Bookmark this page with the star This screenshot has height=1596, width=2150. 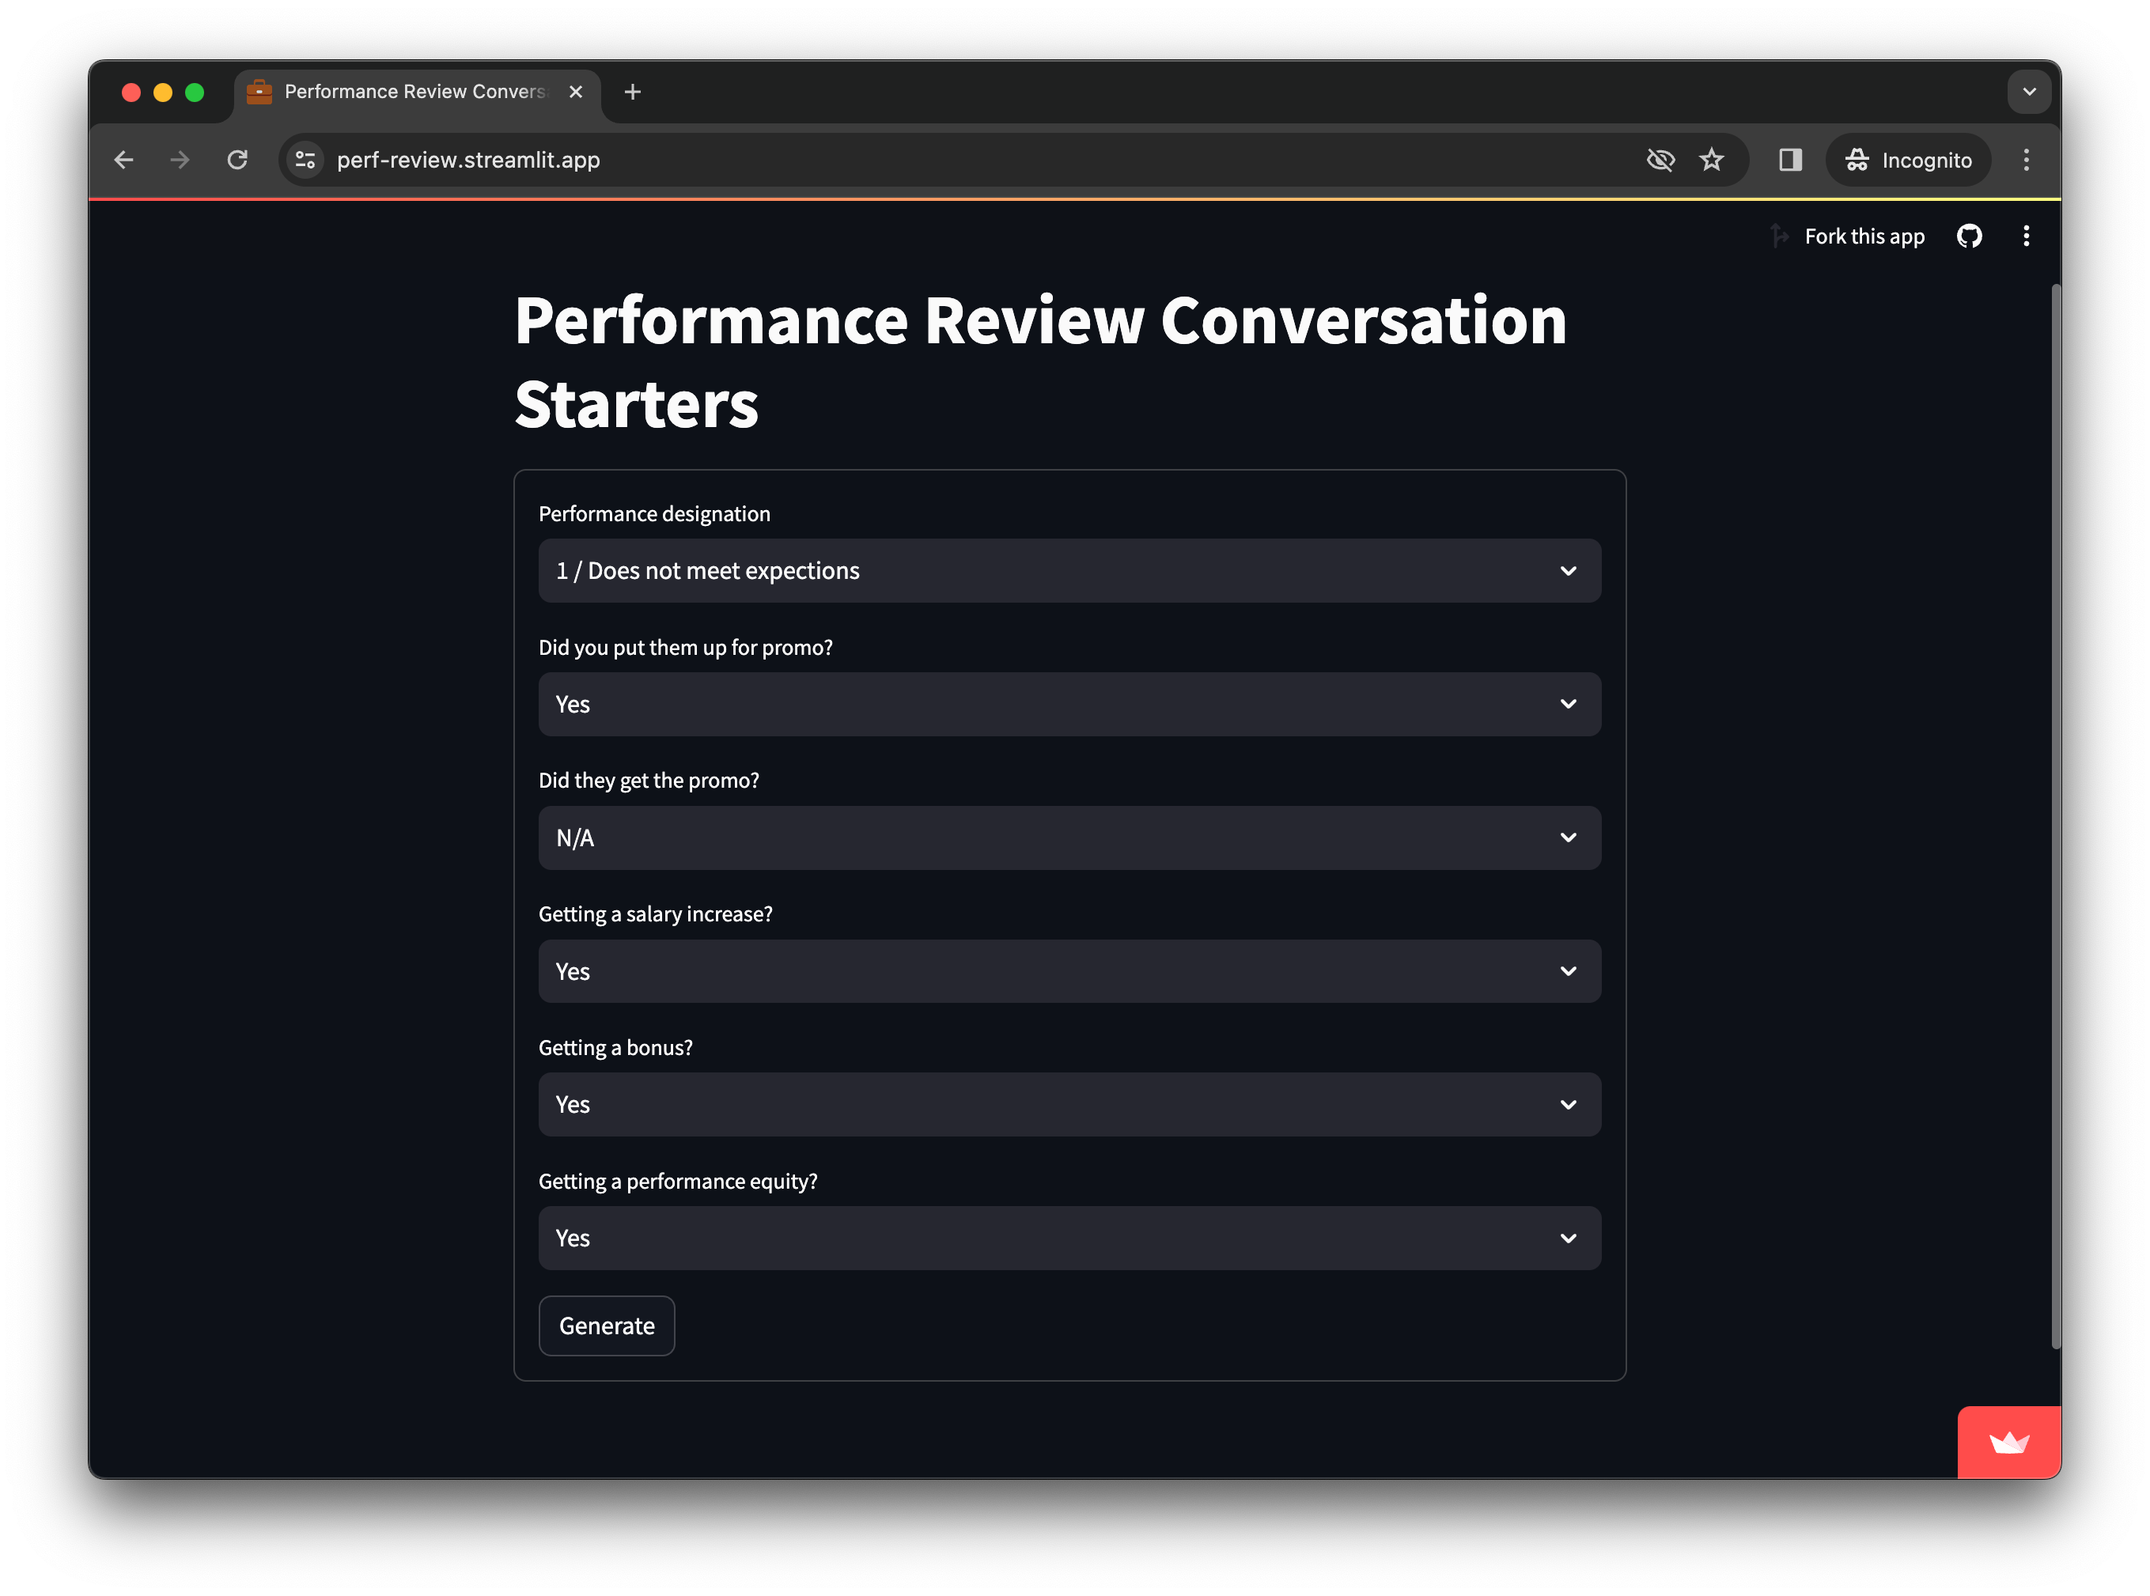pos(1711,160)
